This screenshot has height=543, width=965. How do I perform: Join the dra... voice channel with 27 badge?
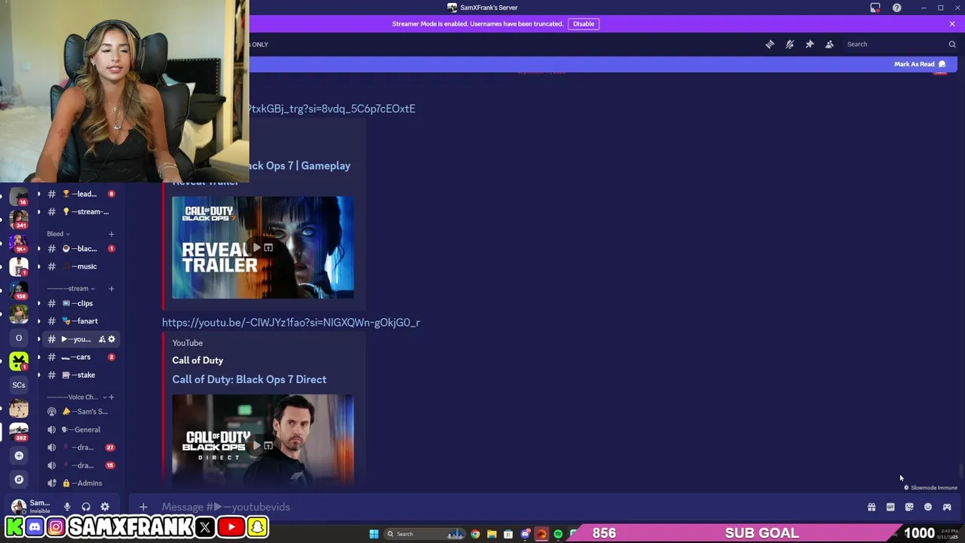[x=81, y=447]
